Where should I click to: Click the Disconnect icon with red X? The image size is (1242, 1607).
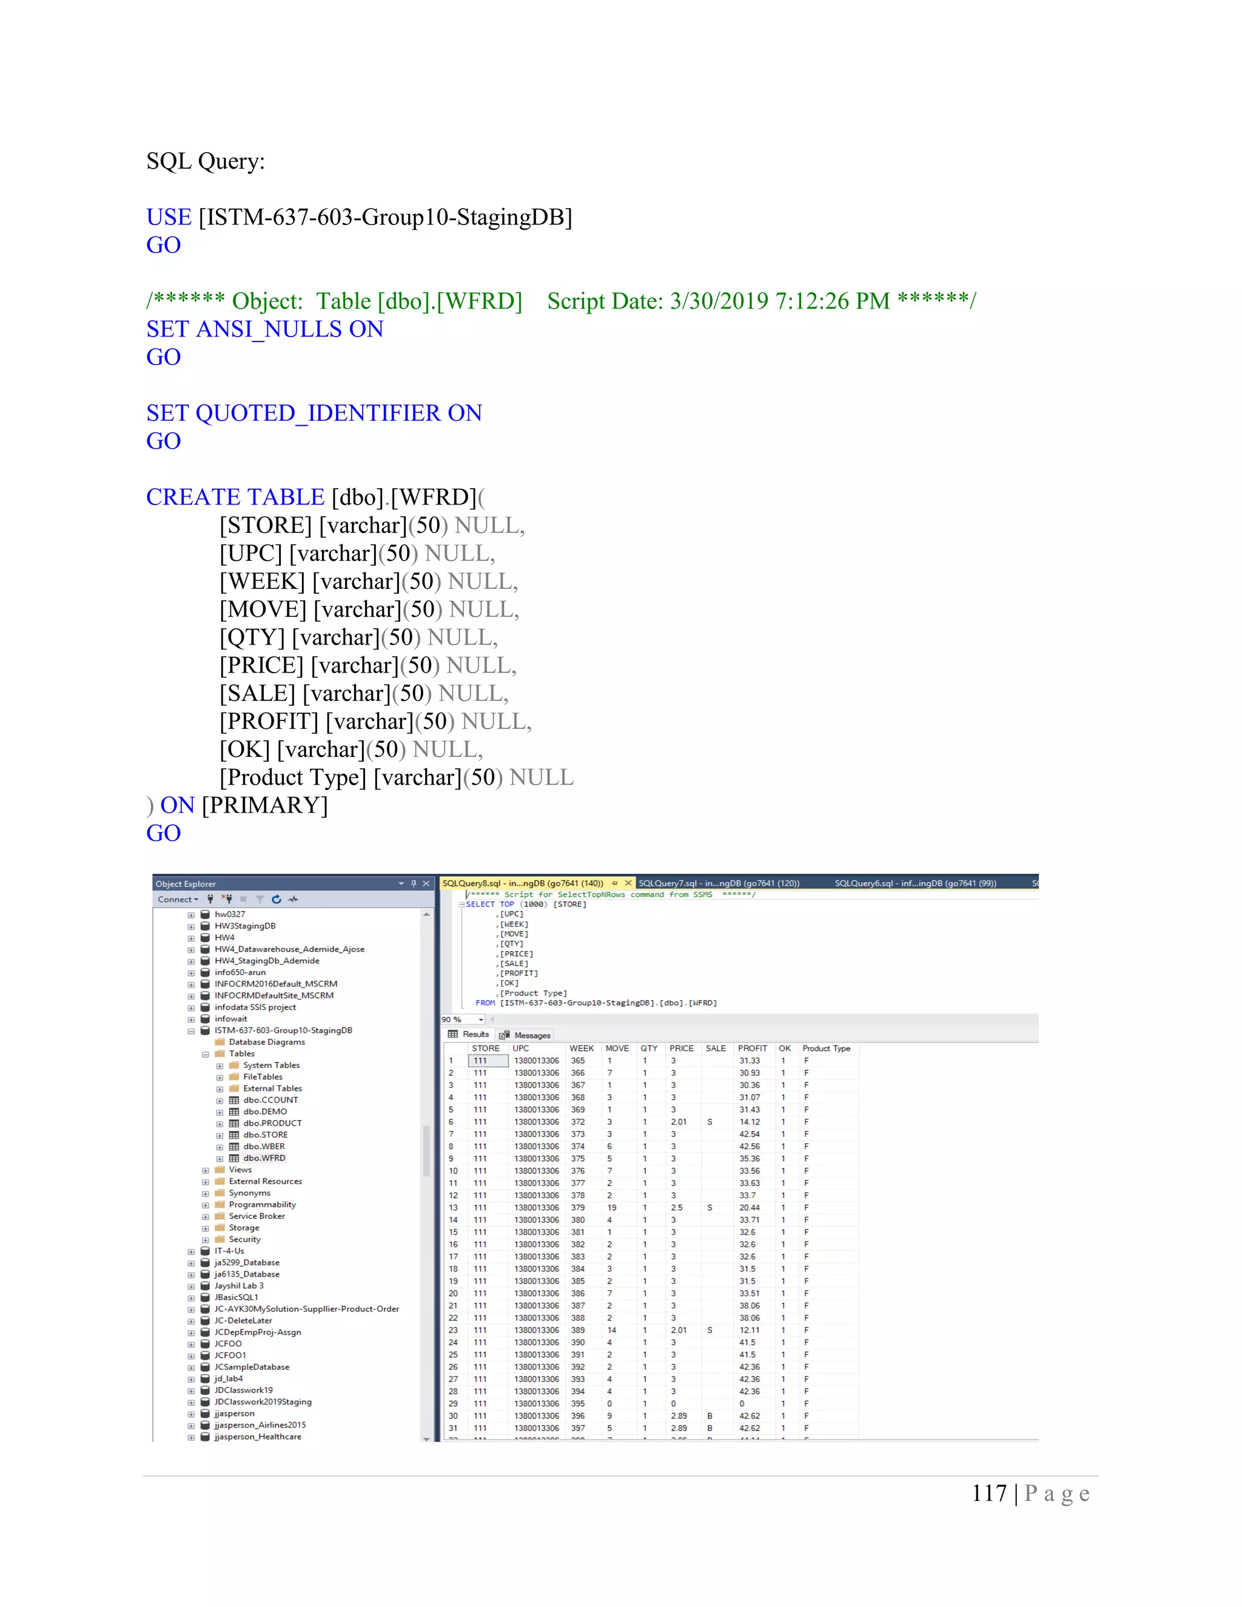tap(227, 899)
